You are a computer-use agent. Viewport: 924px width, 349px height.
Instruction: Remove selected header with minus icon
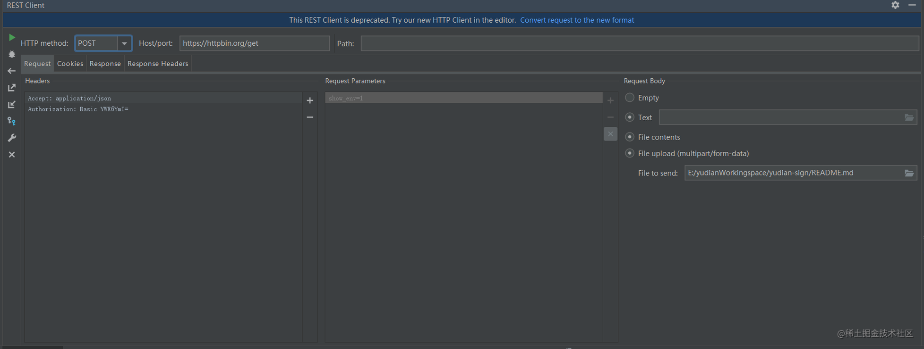(310, 117)
